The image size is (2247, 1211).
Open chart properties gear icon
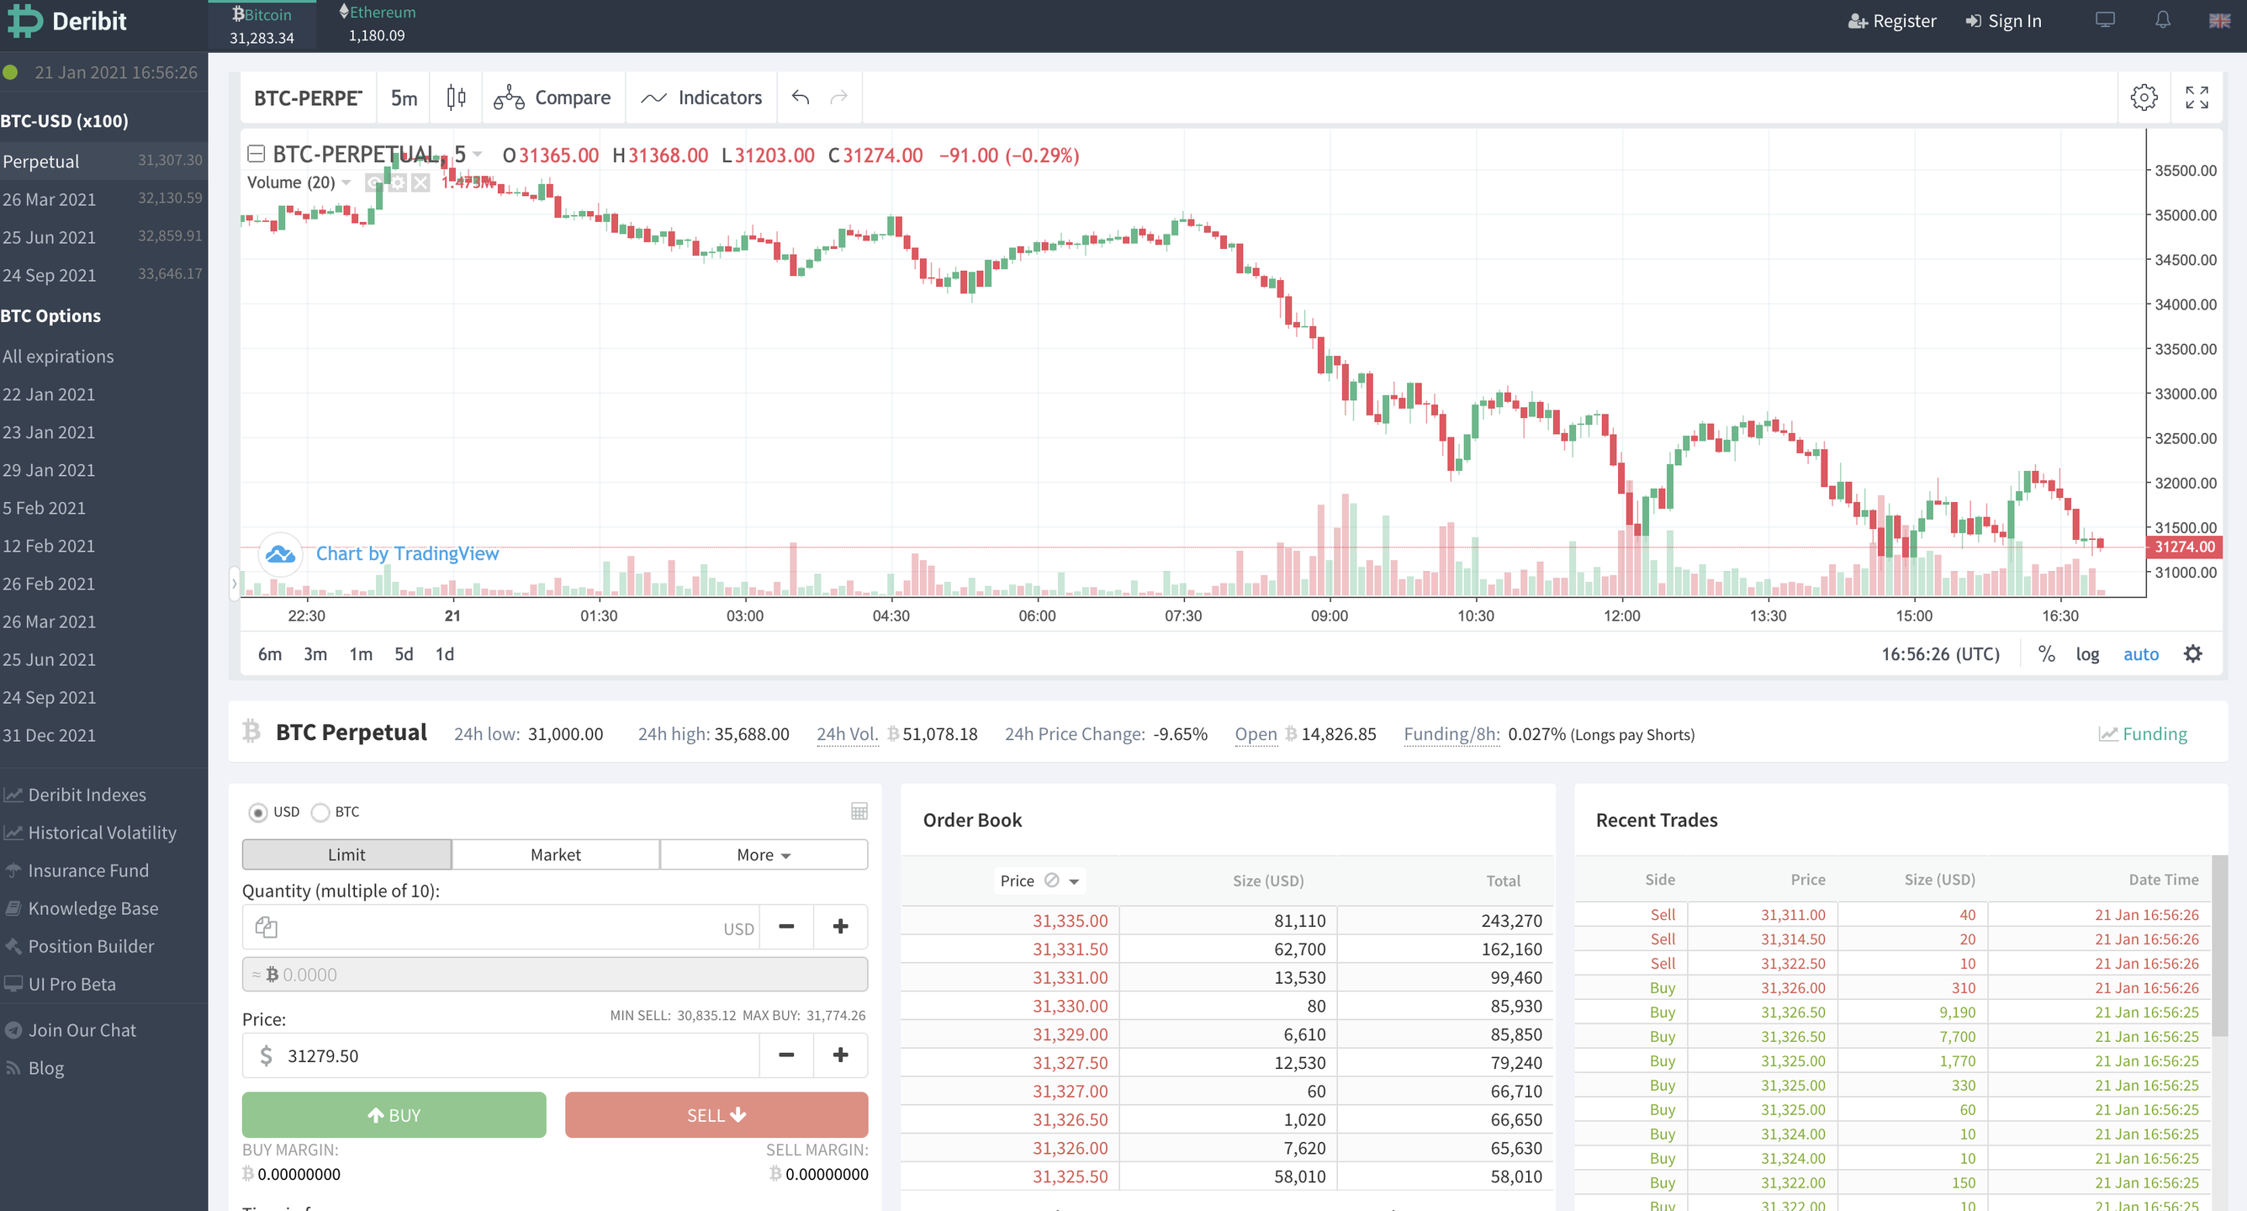click(2144, 98)
